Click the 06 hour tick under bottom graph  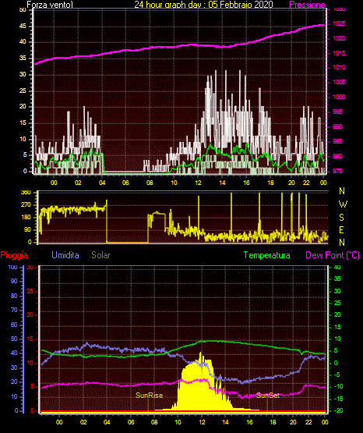[x=131, y=422]
